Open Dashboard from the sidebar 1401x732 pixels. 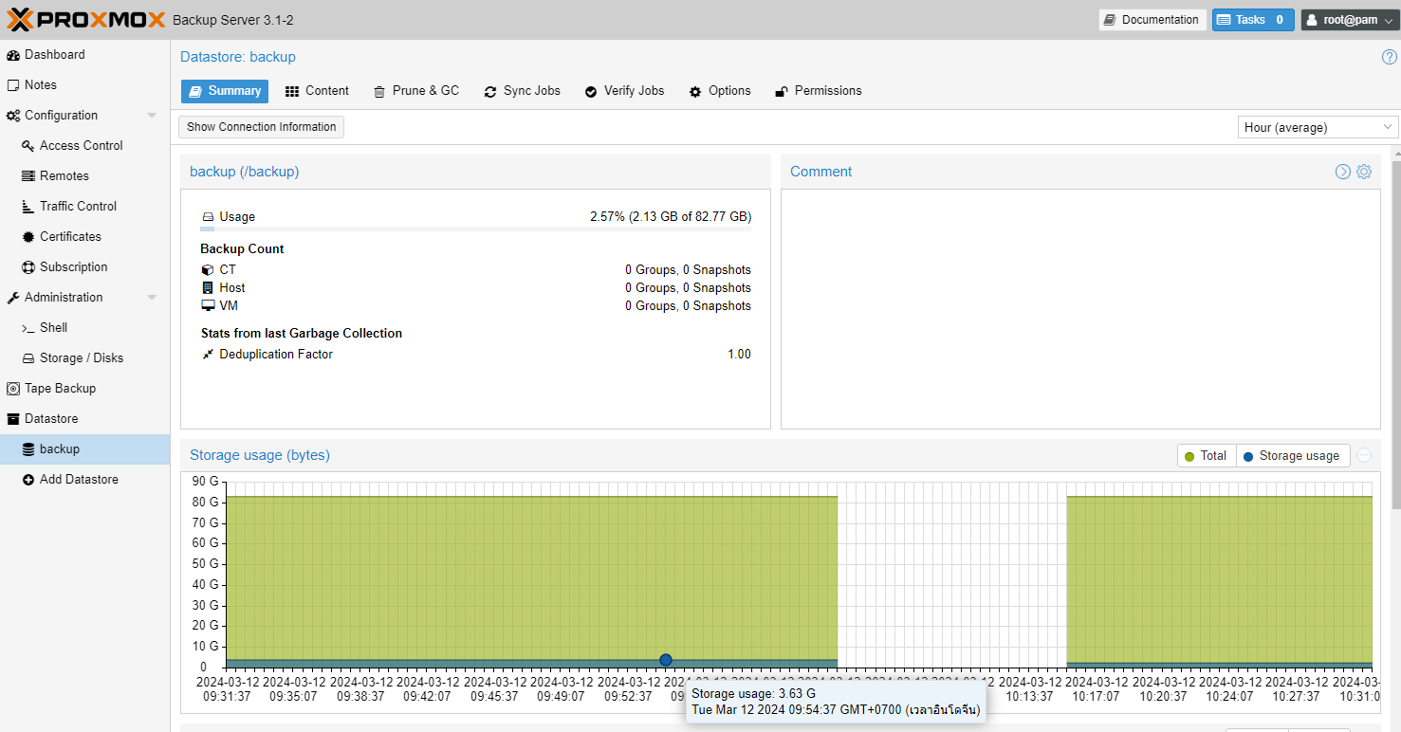[54, 55]
